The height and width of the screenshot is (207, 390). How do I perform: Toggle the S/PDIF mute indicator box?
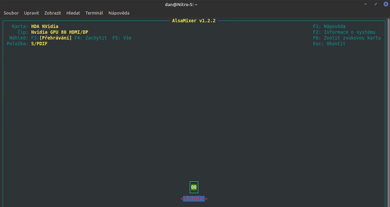tap(194, 187)
